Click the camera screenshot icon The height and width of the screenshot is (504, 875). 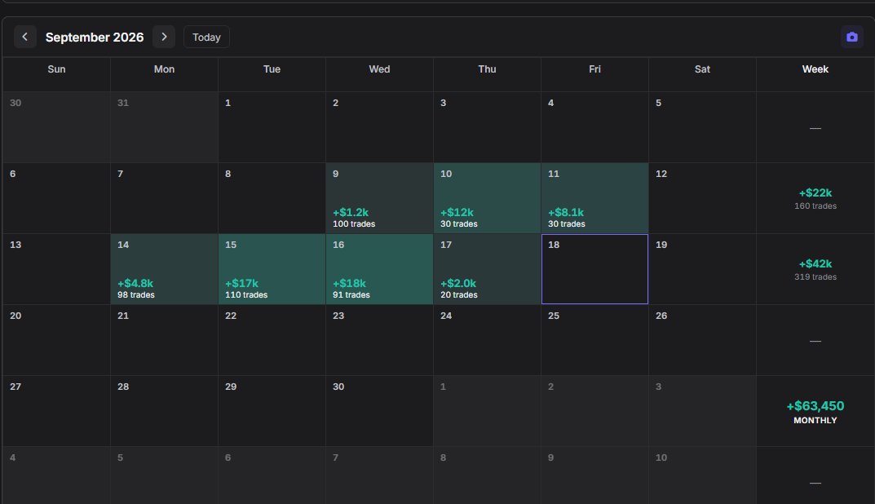click(851, 37)
